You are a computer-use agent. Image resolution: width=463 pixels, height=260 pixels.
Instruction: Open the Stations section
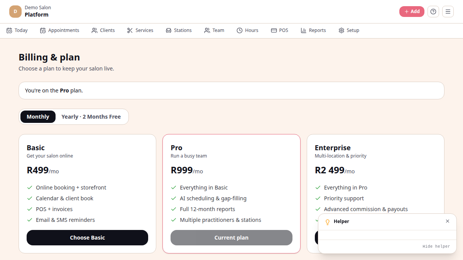click(179, 30)
